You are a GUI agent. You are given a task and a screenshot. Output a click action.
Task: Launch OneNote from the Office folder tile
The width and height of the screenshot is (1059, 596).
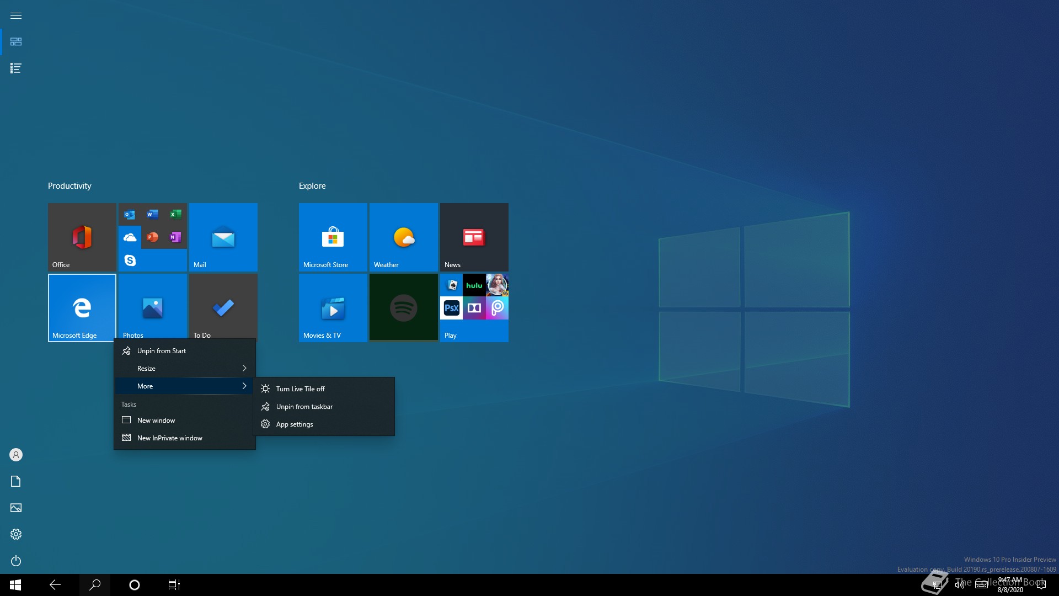[x=175, y=237]
